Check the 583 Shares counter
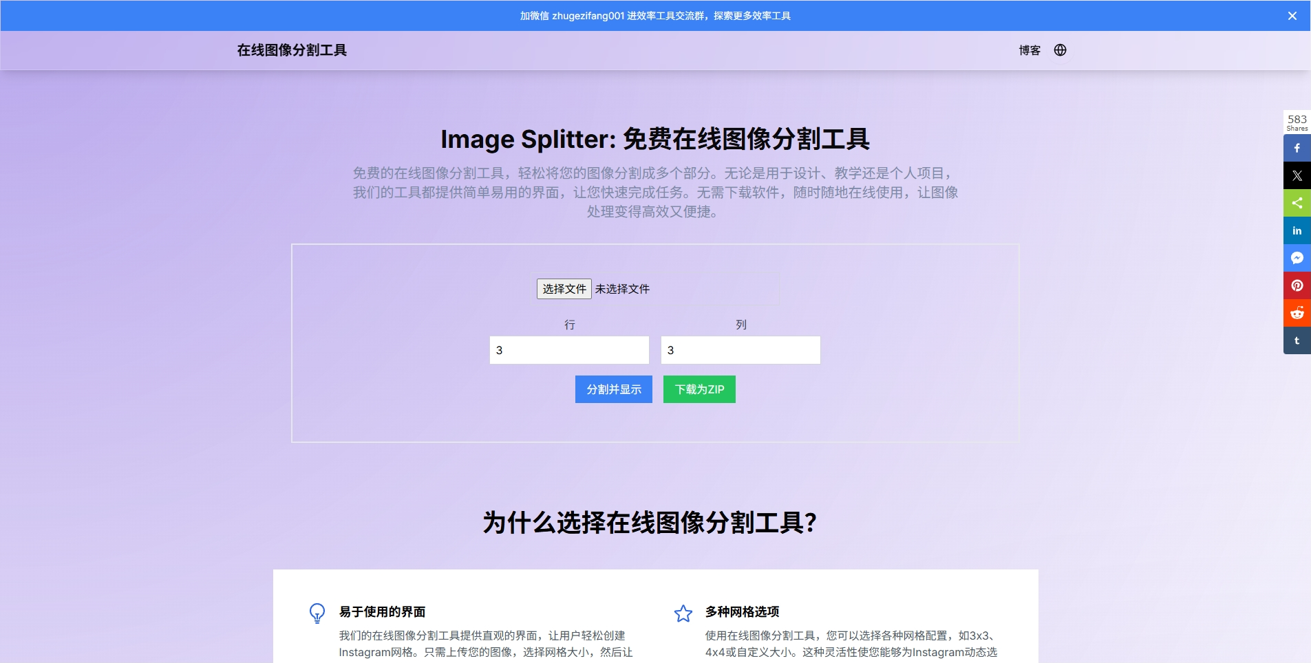The height and width of the screenshot is (663, 1311). coord(1296,122)
